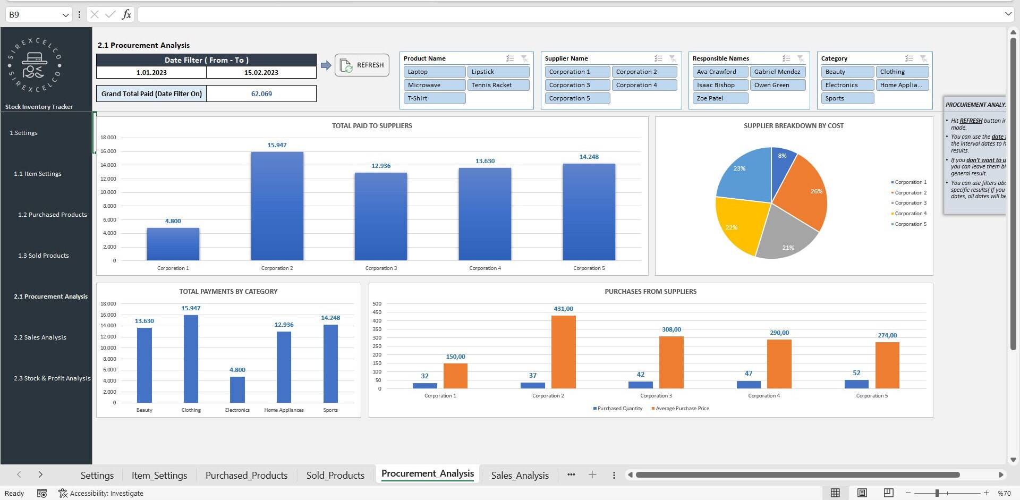The height and width of the screenshot is (500, 1020).
Task: Toggle Zoe Patel filter item
Action: point(720,98)
